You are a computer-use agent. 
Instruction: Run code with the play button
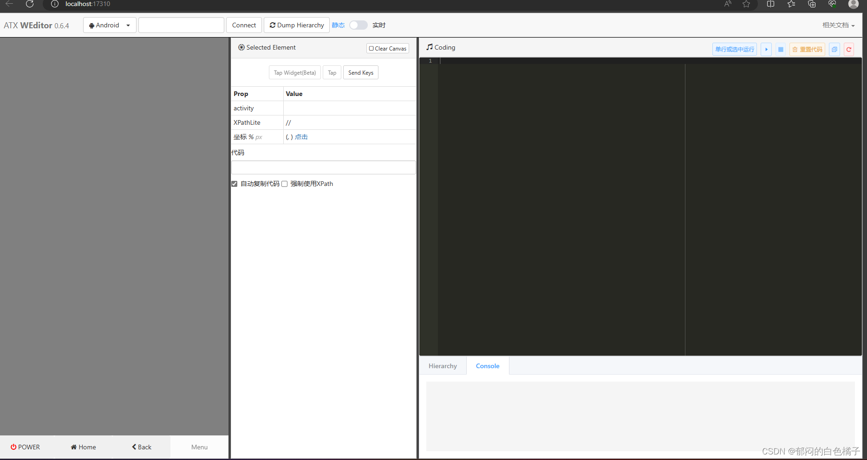[766, 49]
